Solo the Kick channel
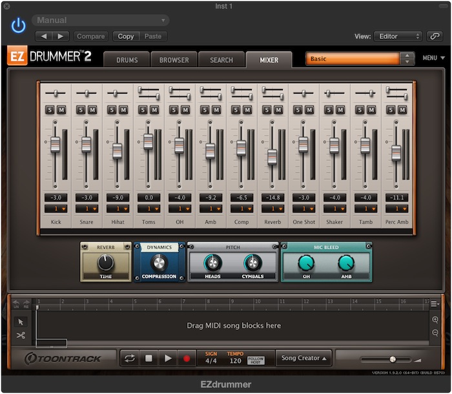 pyautogui.click(x=50, y=110)
